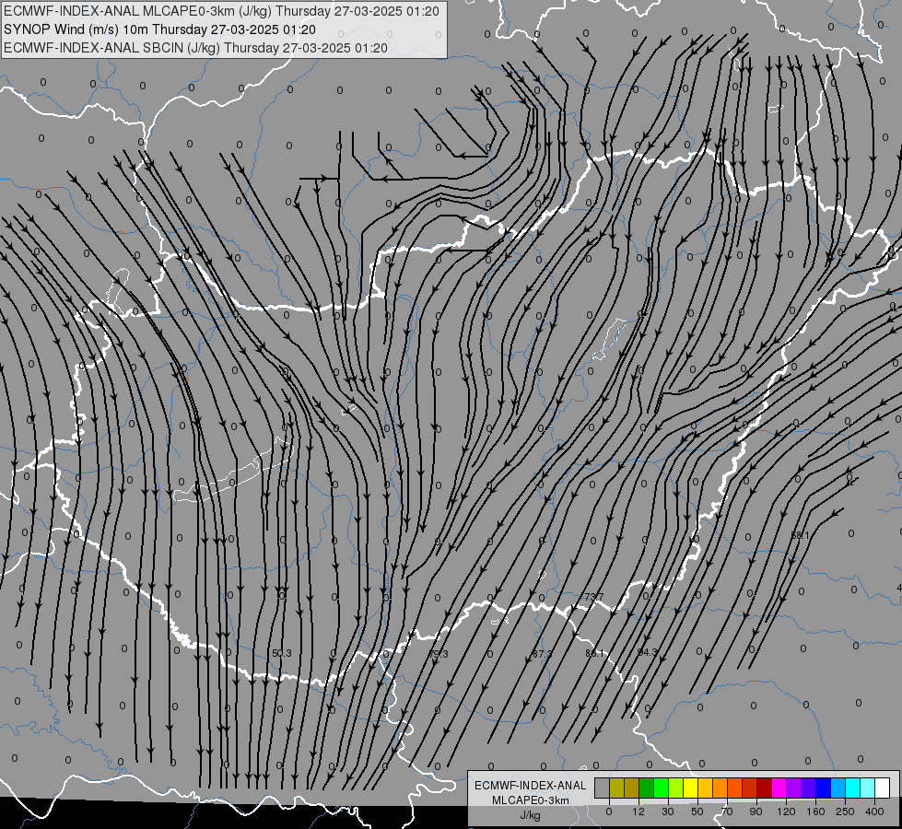Click the 73.7 value on the map
The width and height of the screenshot is (902, 829).
pos(593,598)
